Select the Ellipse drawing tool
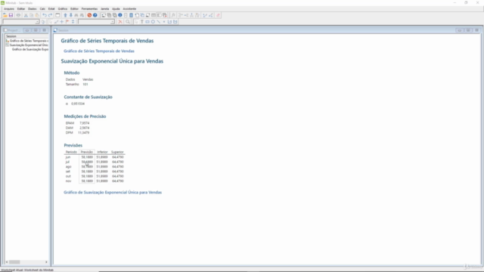 click(x=153, y=22)
